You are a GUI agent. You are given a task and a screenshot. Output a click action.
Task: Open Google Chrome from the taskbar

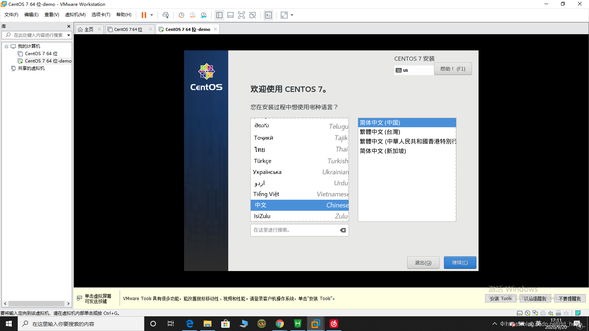coord(280,324)
